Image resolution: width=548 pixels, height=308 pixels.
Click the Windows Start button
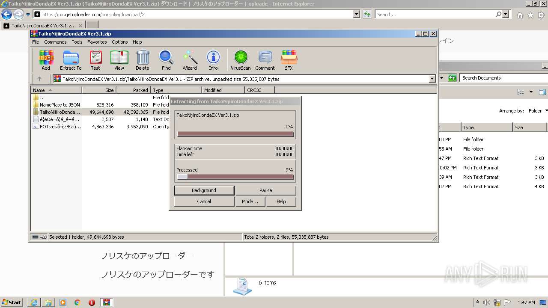pos(12,302)
